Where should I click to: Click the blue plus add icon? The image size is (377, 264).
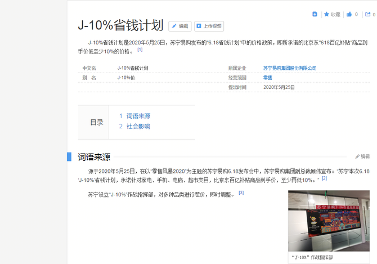click(315, 14)
